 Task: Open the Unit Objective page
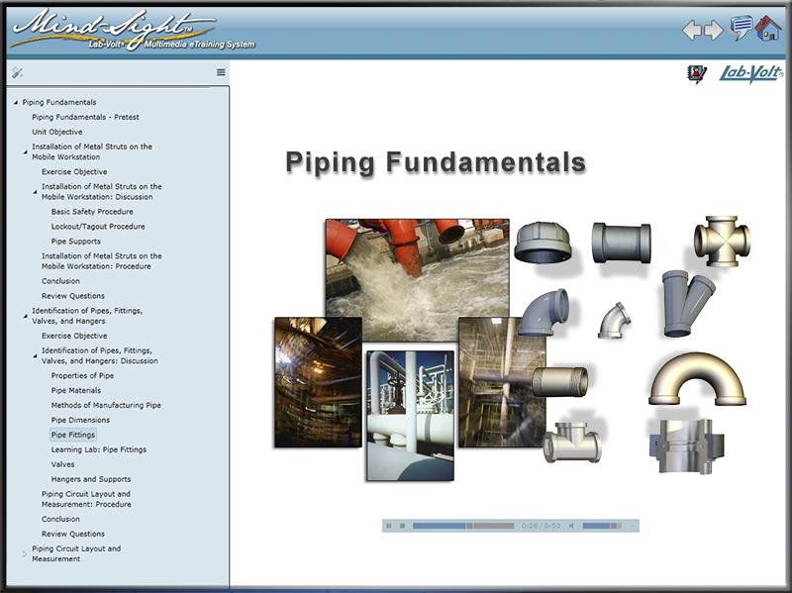(56, 131)
